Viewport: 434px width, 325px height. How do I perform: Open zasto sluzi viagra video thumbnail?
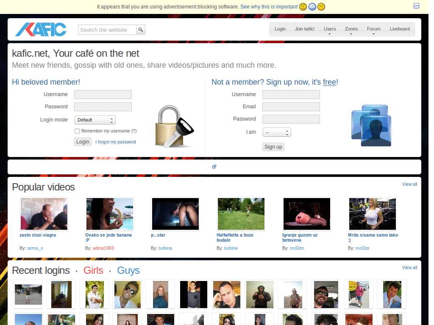pos(44,214)
